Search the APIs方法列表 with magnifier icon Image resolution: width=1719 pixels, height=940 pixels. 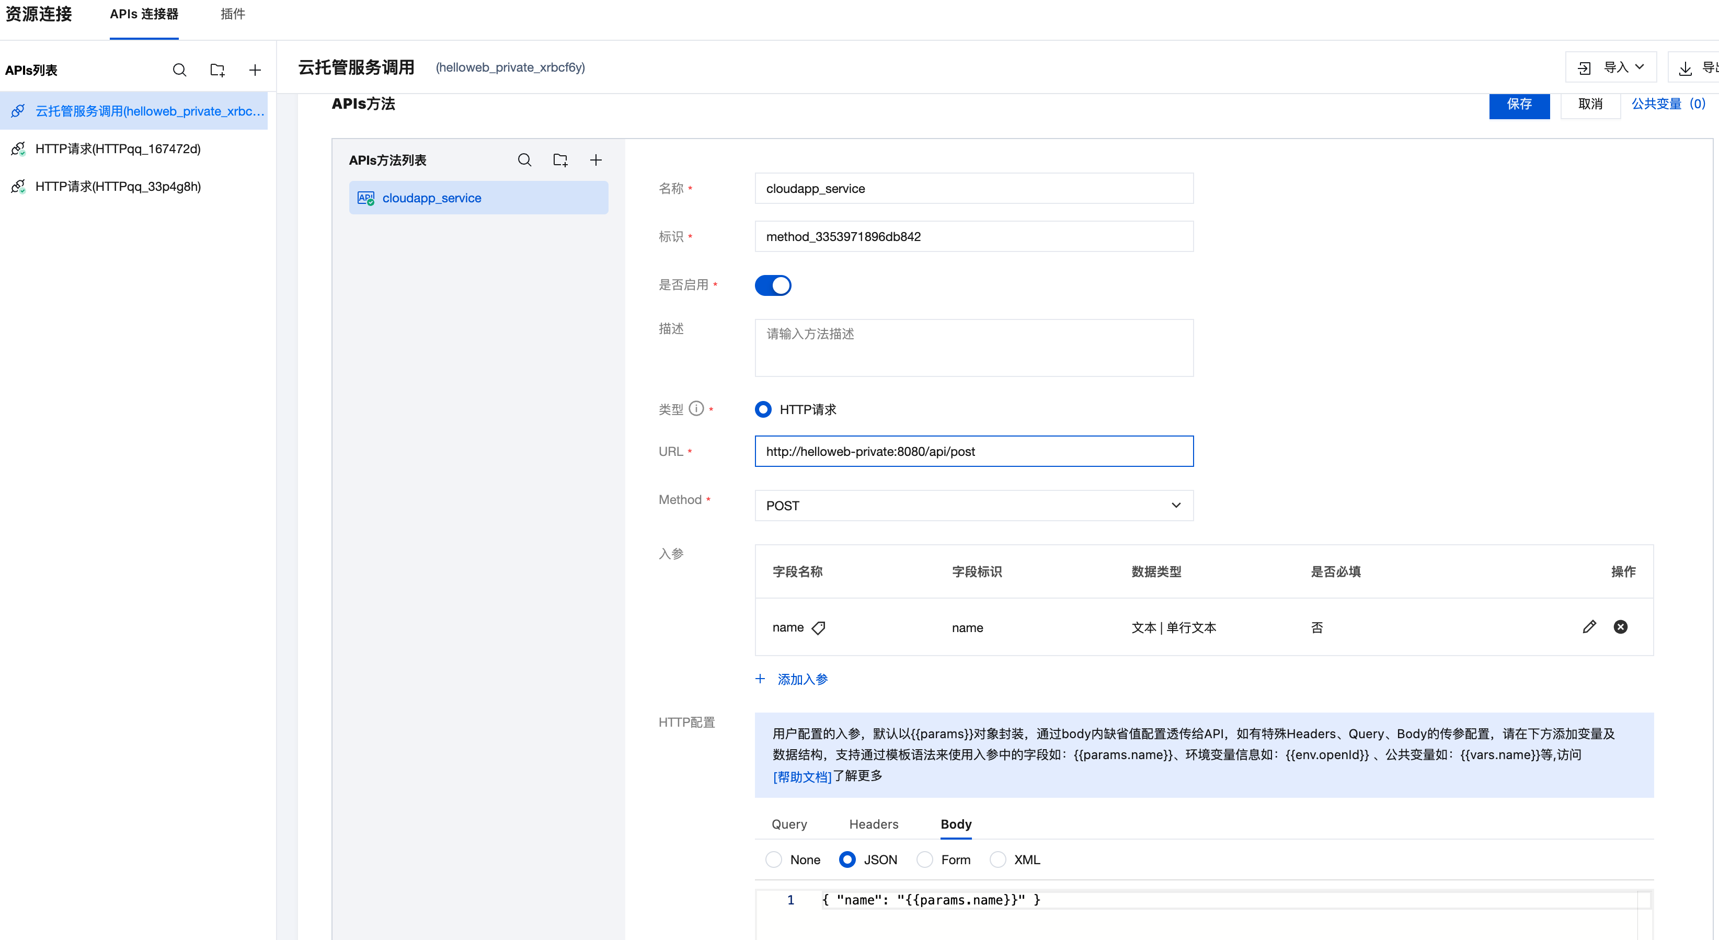click(524, 160)
